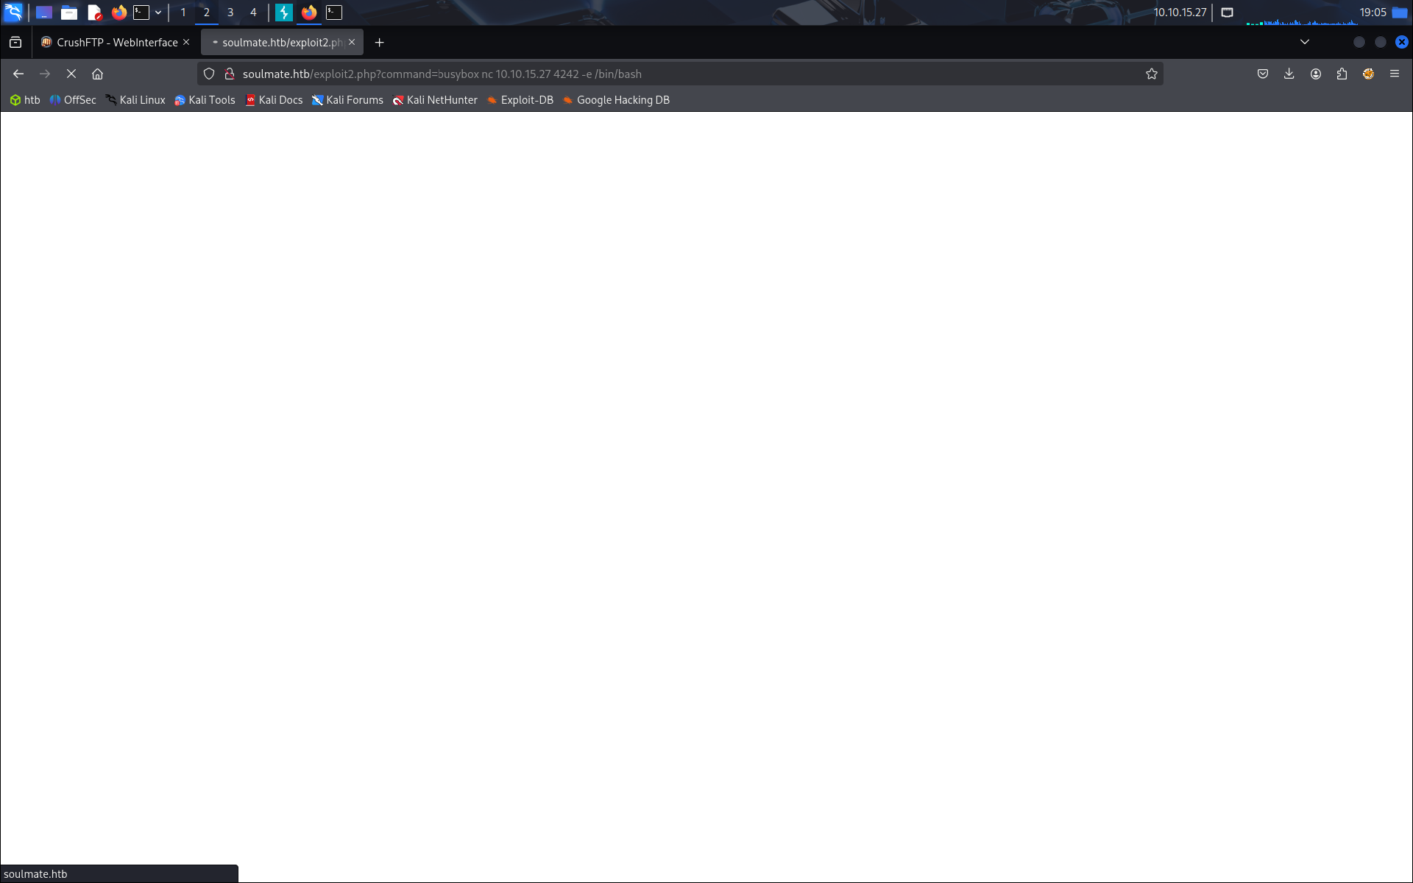Go back to previous page
This screenshot has width=1413, height=883.
(x=18, y=74)
